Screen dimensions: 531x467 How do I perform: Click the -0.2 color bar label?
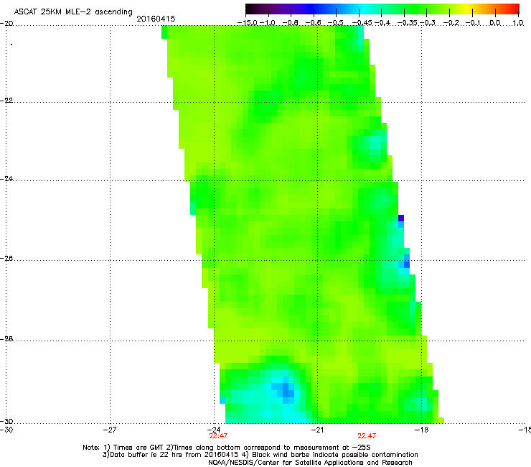451,23
